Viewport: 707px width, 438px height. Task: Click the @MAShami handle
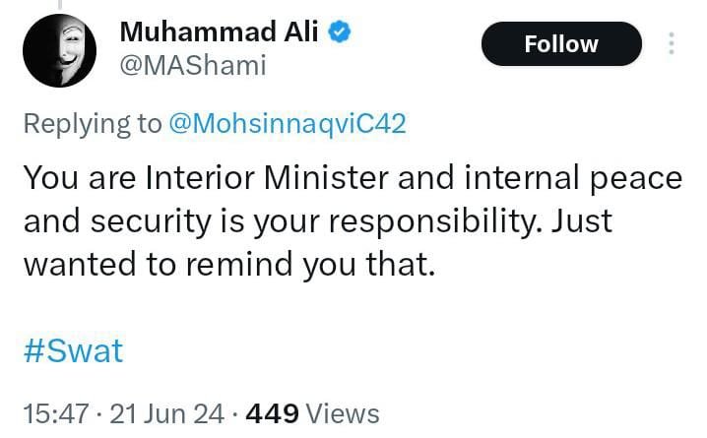[193, 65]
